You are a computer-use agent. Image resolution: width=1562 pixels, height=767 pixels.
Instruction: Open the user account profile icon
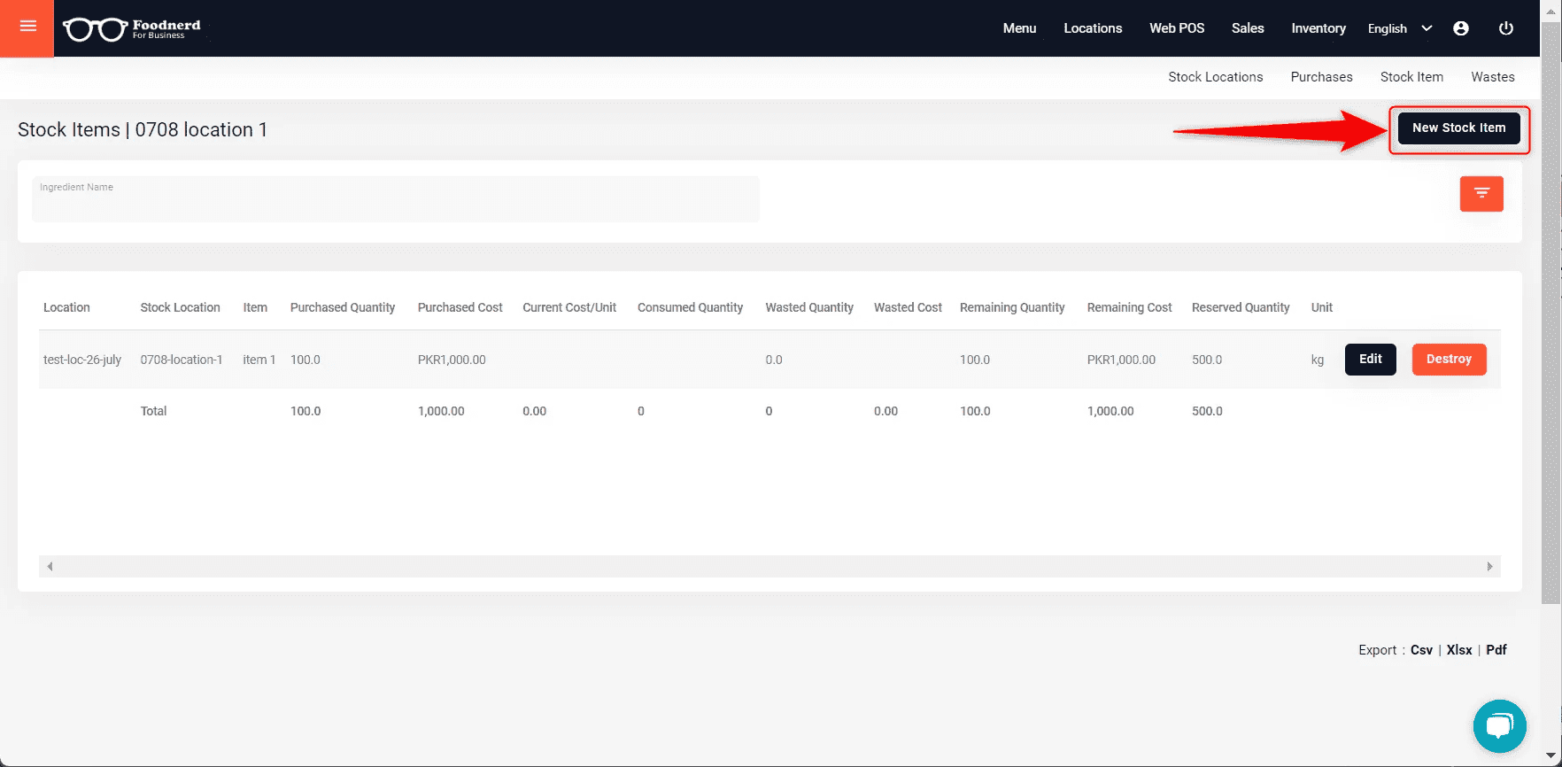point(1461,28)
